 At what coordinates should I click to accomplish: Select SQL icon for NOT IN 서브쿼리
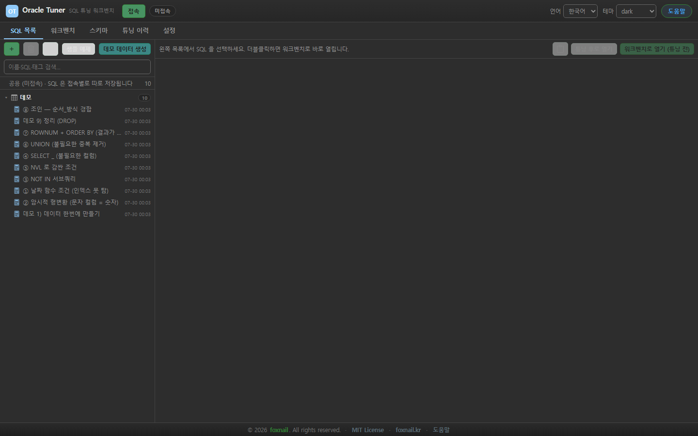[x=16, y=179]
